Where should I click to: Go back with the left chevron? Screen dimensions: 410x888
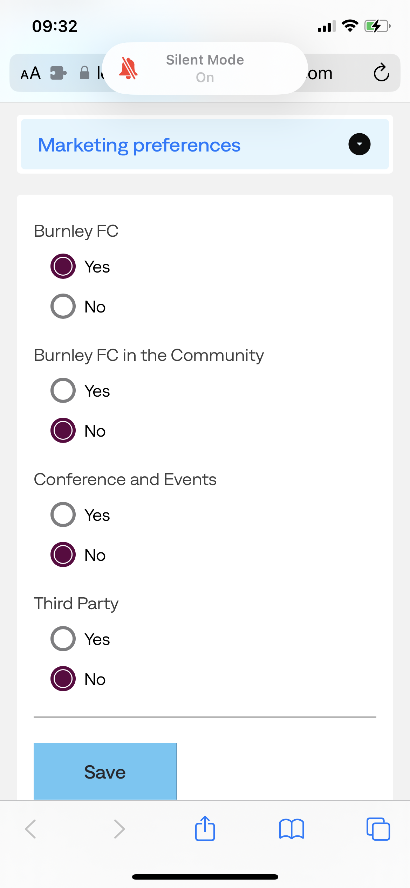[31, 829]
